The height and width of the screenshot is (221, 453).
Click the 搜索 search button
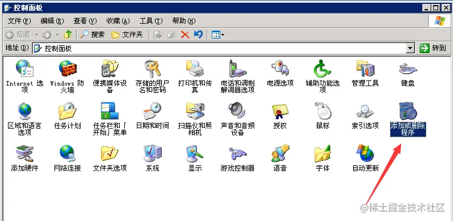coord(92,35)
